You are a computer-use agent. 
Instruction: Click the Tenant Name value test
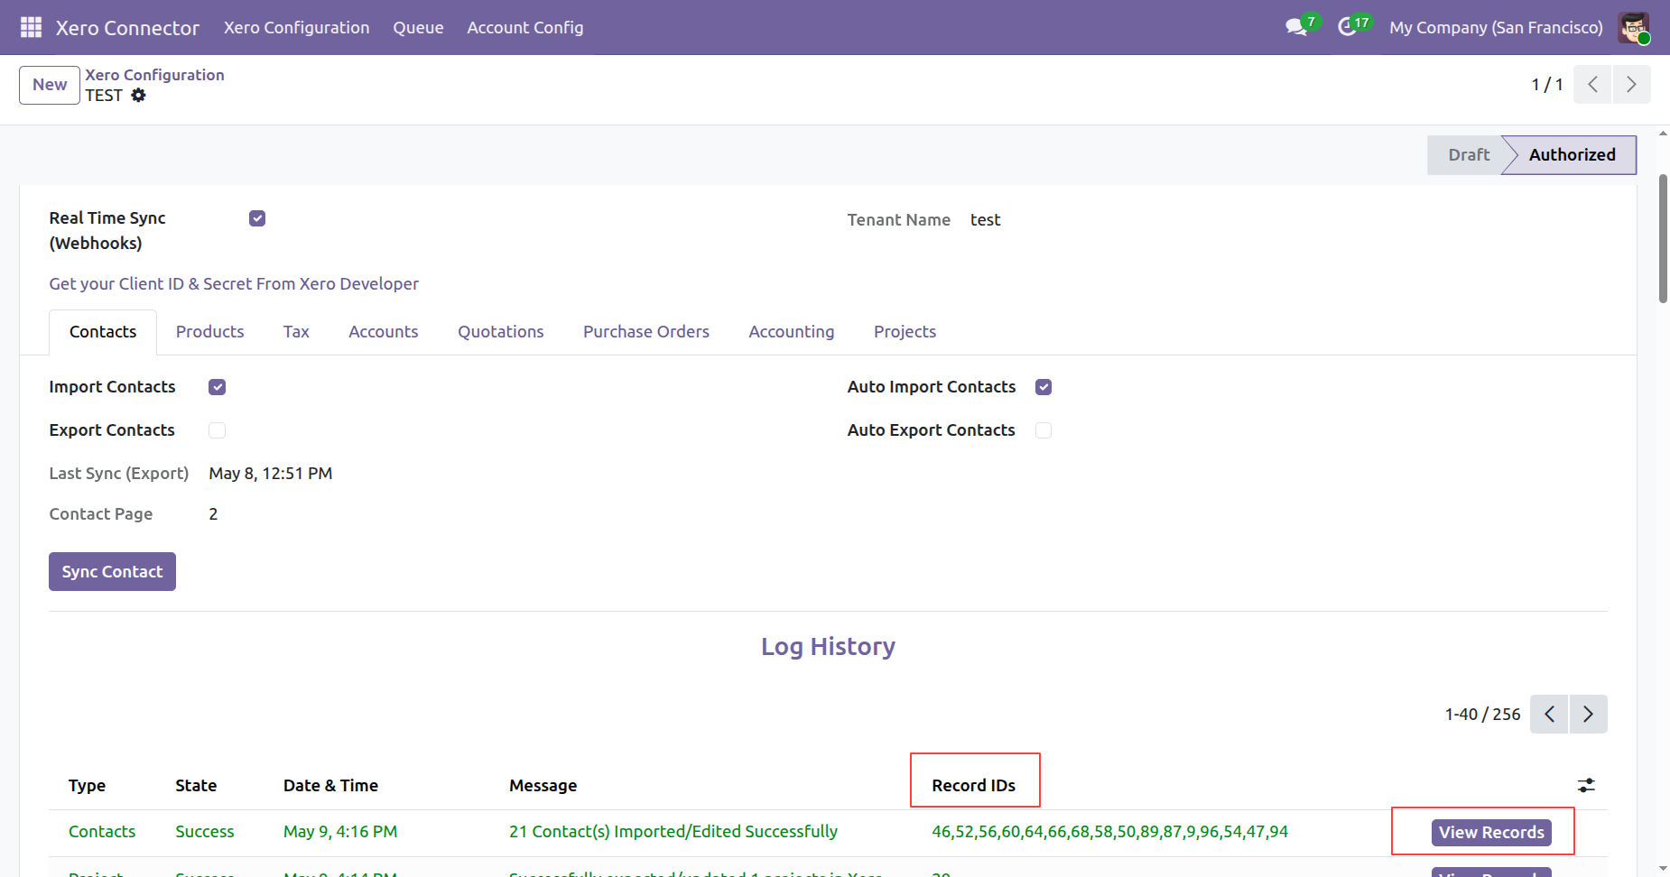pyautogui.click(x=985, y=220)
